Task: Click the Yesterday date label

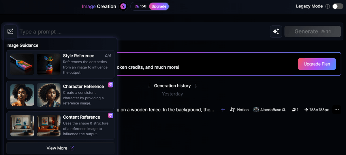Action: (x=172, y=94)
